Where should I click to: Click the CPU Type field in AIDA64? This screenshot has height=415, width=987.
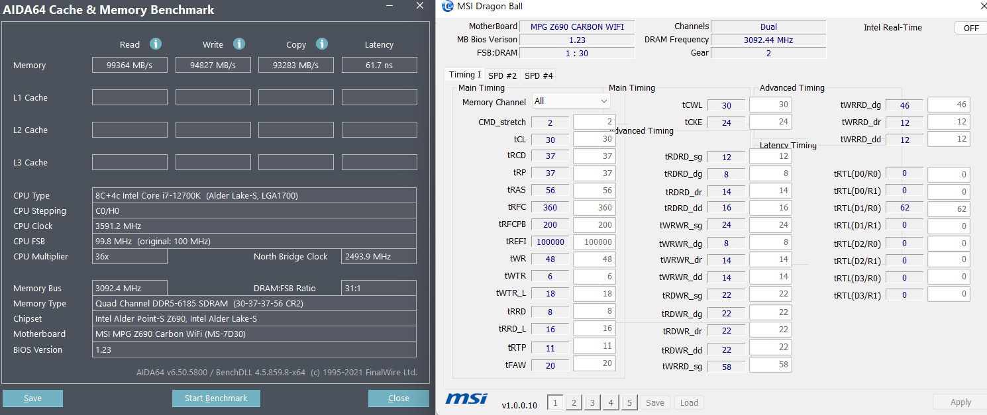click(x=254, y=195)
